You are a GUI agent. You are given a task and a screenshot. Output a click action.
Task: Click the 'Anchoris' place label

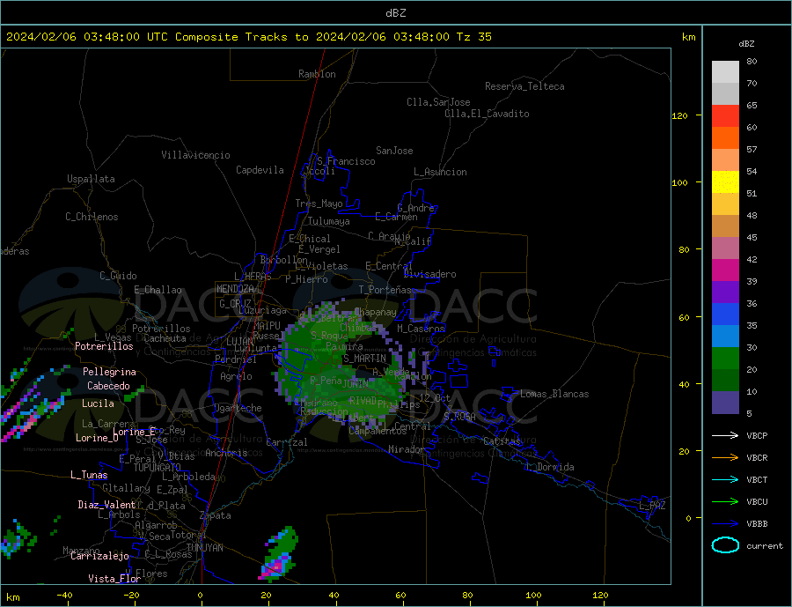(x=226, y=453)
